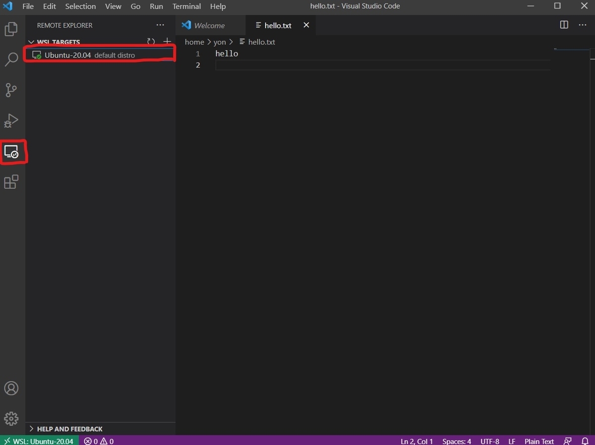The image size is (595, 445).
Task: Open the Edit menu
Action: click(x=49, y=6)
